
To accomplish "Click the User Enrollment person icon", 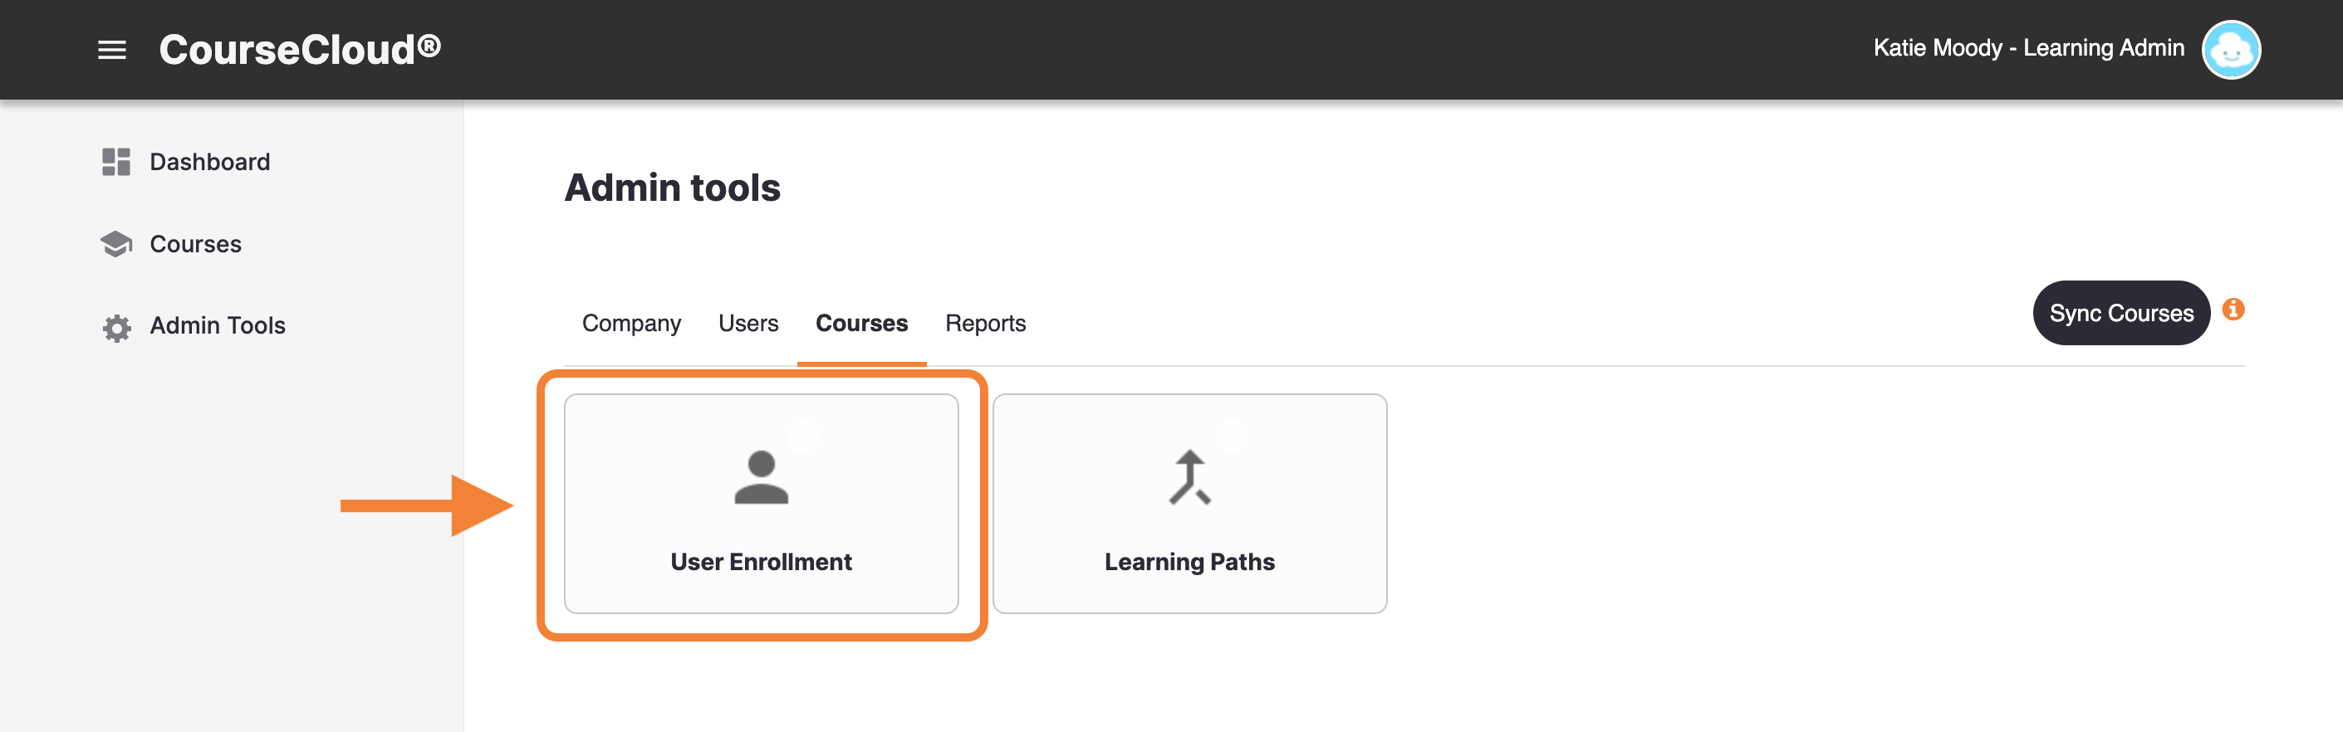I will point(761,477).
